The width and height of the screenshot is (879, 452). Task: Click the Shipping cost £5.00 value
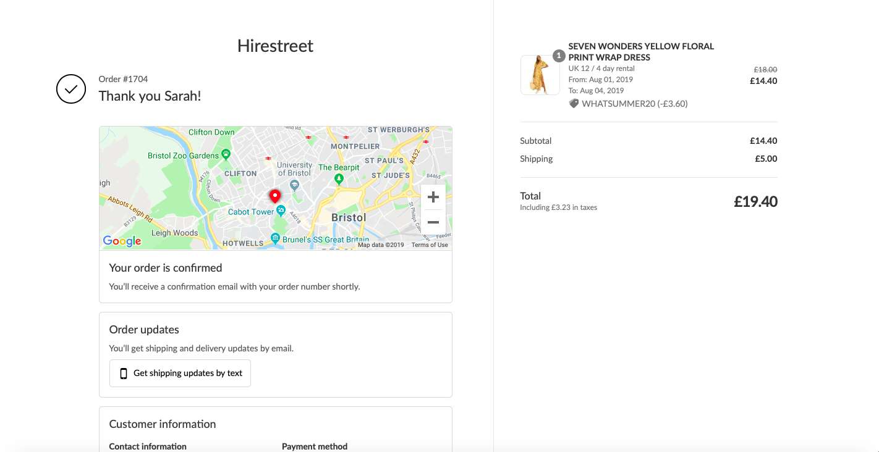point(766,159)
